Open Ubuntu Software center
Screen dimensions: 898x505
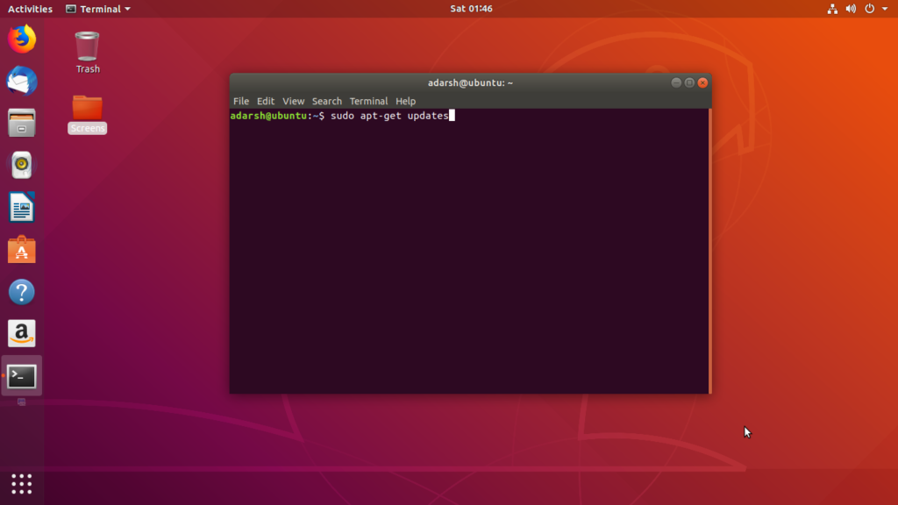[22, 250]
